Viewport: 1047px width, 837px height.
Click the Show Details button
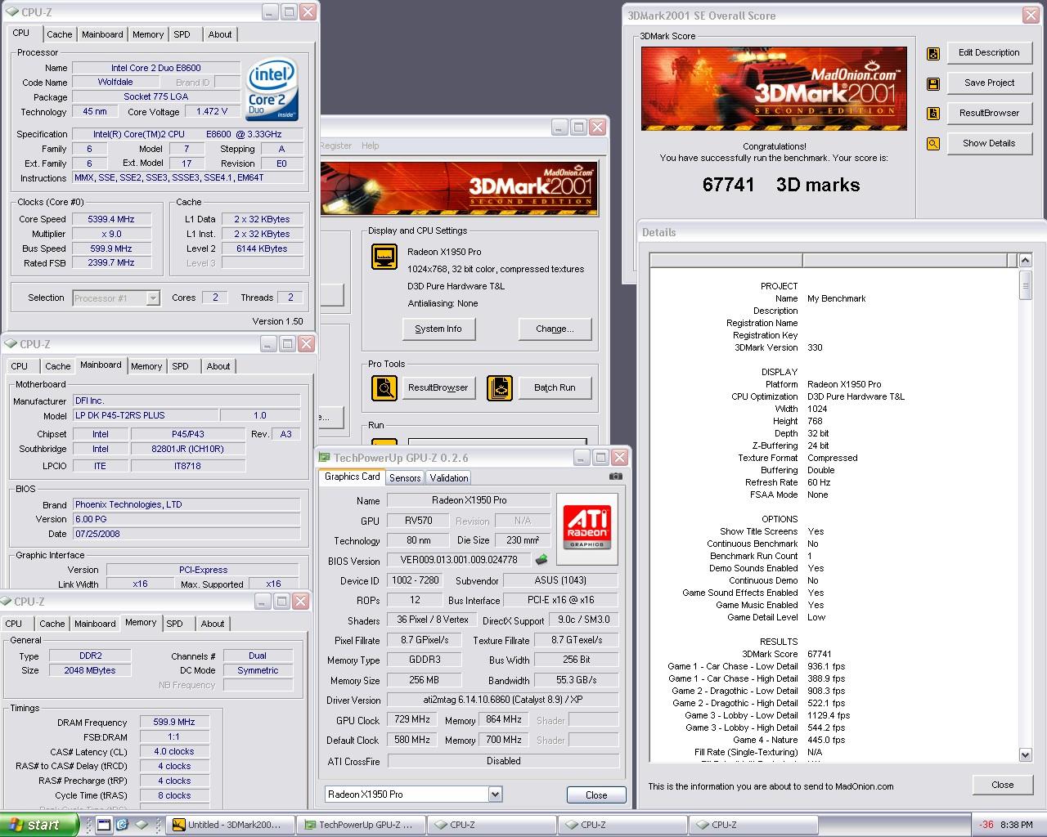coord(989,144)
